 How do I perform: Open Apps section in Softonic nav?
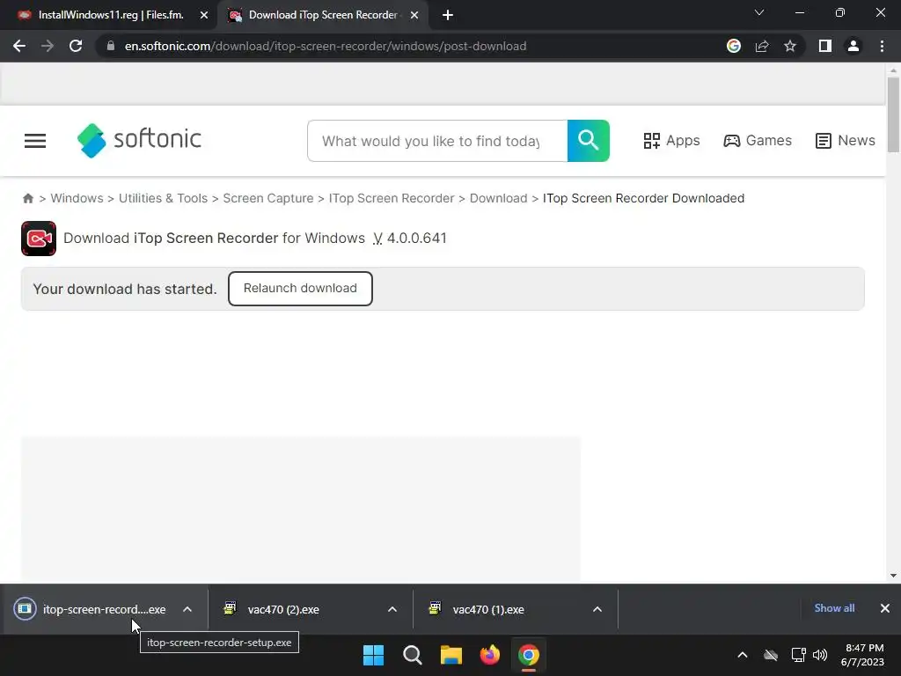tap(671, 141)
